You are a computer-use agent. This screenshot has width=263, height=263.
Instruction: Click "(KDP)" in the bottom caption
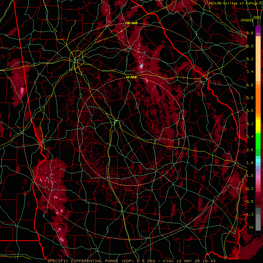click(128, 261)
